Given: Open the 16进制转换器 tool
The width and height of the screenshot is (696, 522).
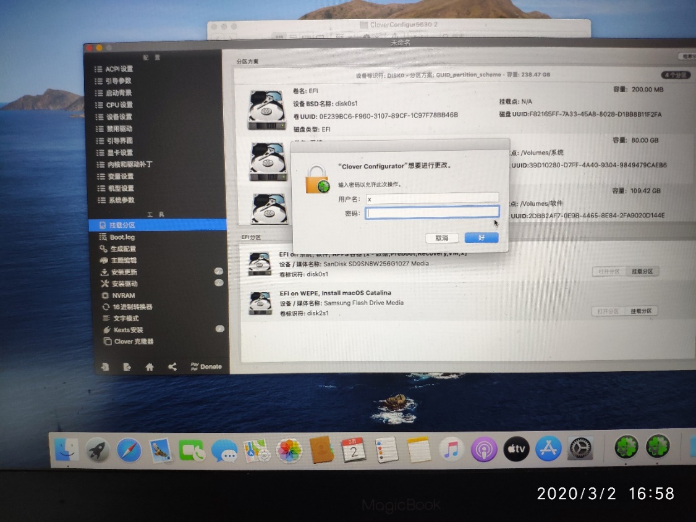Looking at the screenshot, I should (127, 307).
